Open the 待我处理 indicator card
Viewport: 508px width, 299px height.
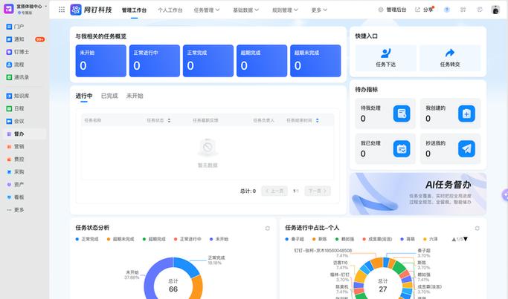(385, 114)
